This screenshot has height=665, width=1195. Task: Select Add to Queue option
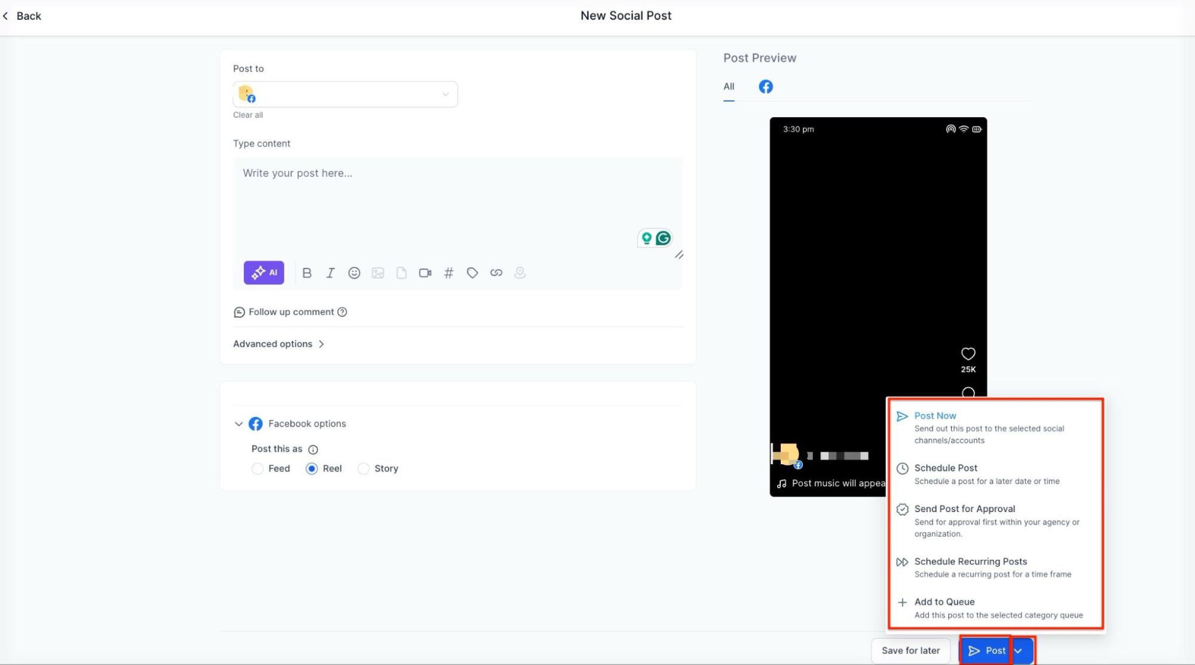point(944,602)
